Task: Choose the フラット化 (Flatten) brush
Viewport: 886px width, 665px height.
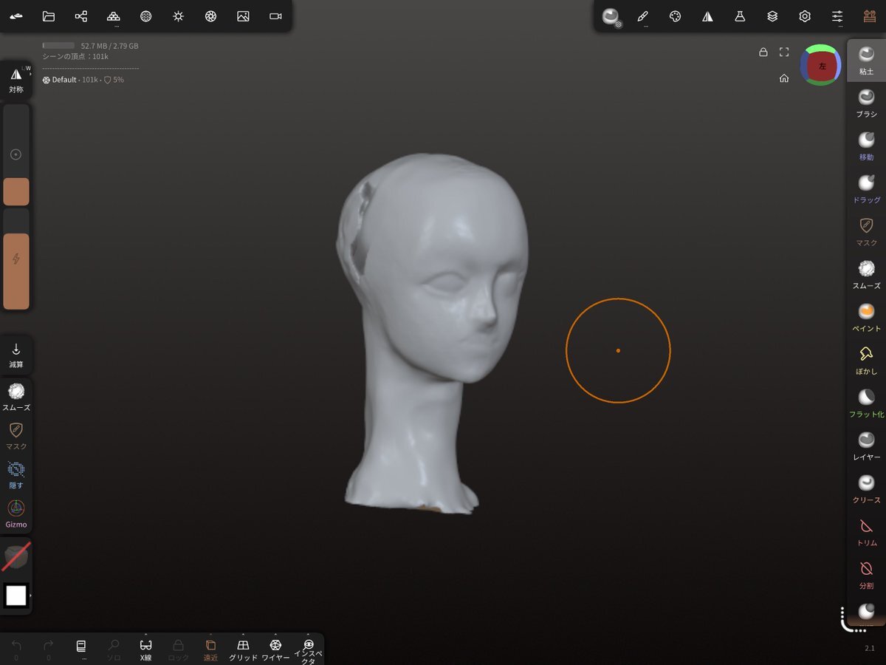Action: coord(866,402)
